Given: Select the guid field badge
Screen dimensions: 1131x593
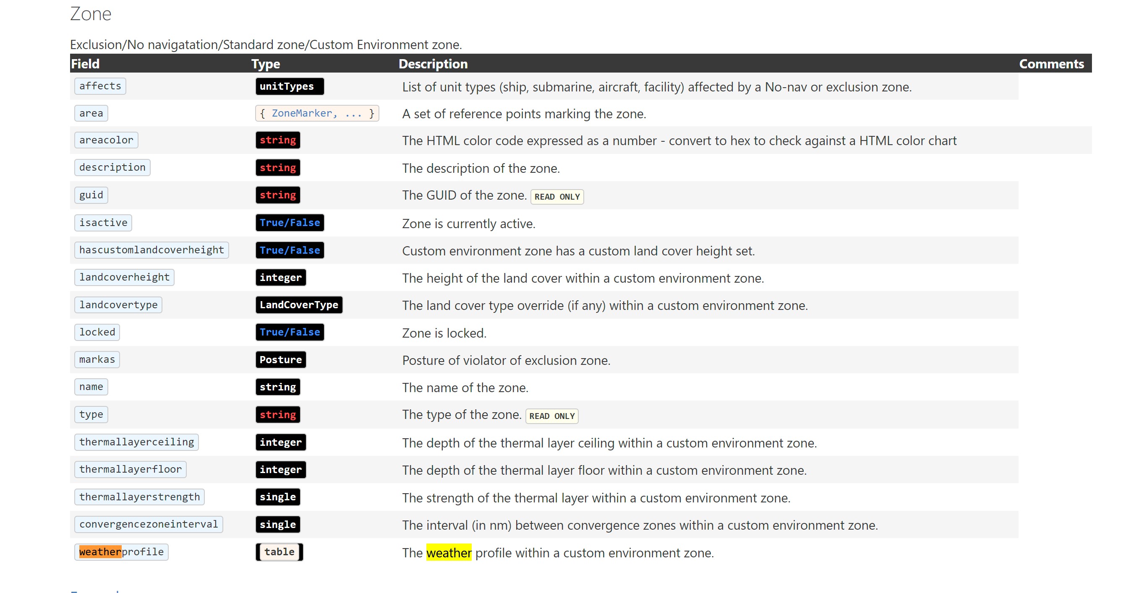Looking at the screenshot, I should tap(91, 195).
